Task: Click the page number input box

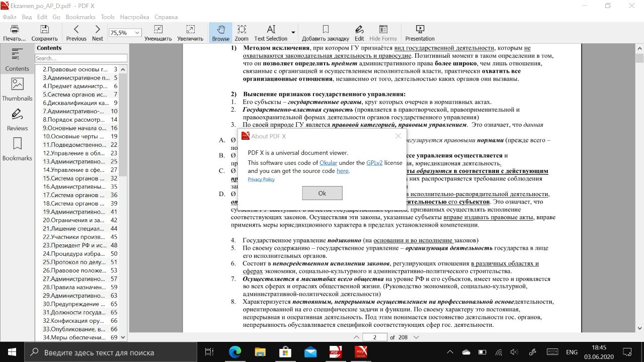Action: pyautogui.click(x=375, y=337)
